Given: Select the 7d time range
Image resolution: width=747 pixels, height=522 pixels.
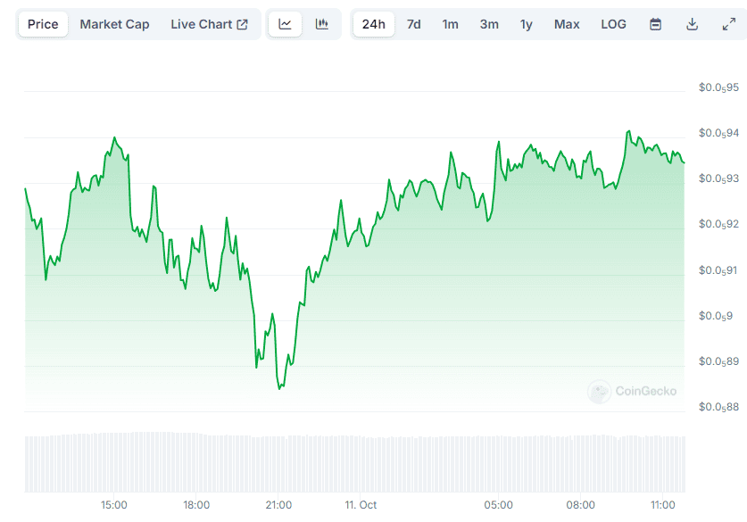Looking at the screenshot, I should tap(413, 24).
